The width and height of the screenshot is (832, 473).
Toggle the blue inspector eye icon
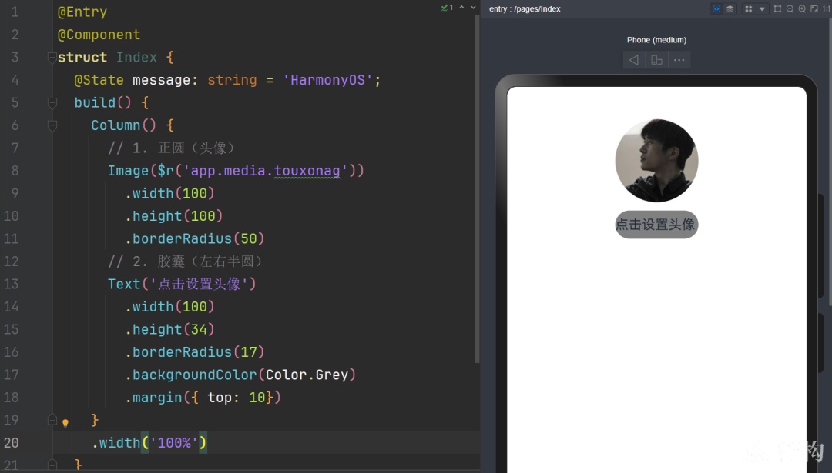pyautogui.click(x=716, y=9)
